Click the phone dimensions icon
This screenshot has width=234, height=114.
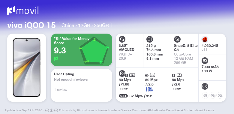tap(150, 39)
